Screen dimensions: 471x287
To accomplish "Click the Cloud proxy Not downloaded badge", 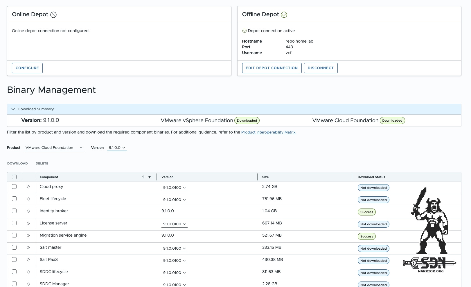I will [373, 188].
